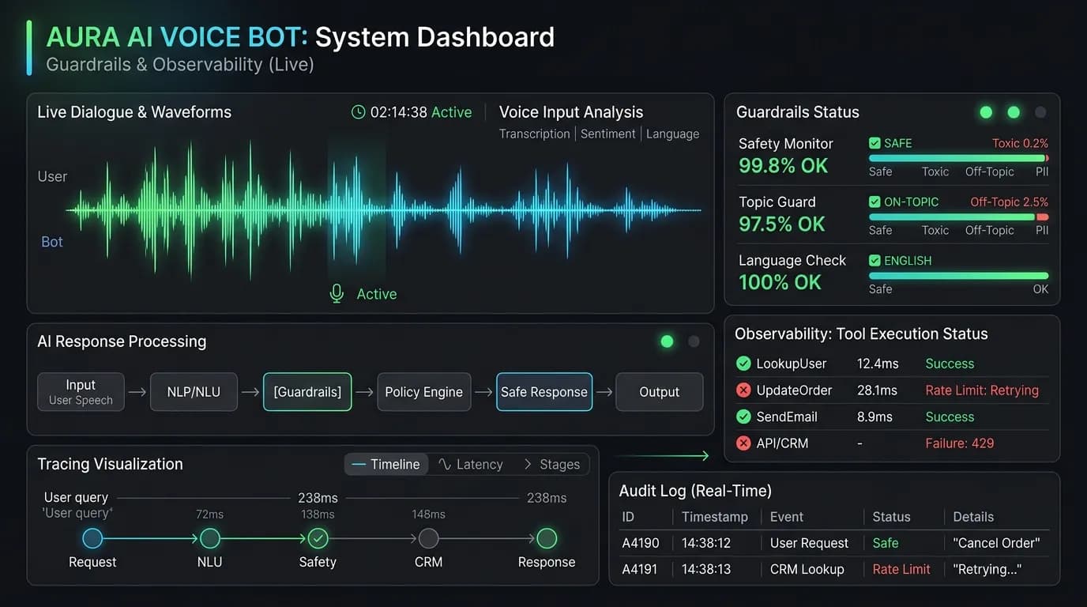The height and width of the screenshot is (607, 1087).
Task: Click the Details column header in Audit Log
Action: point(973,517)
